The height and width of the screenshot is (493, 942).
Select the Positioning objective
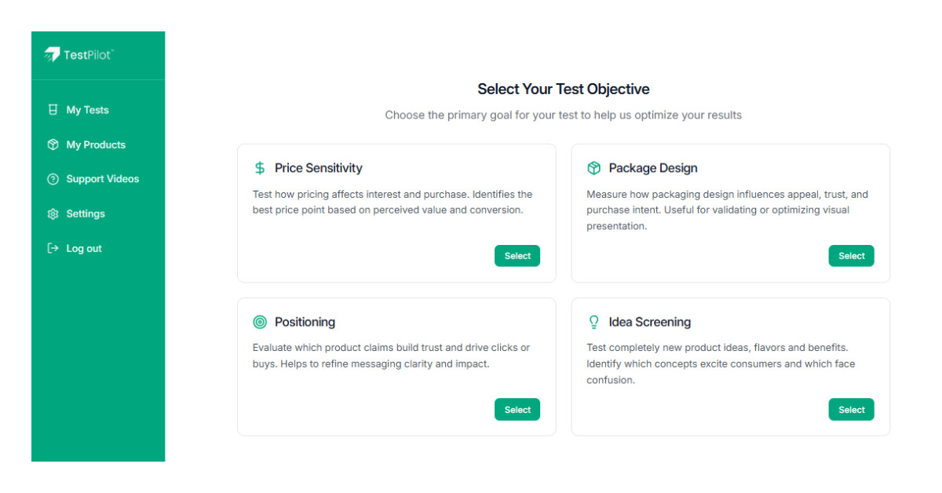point(517,409)
